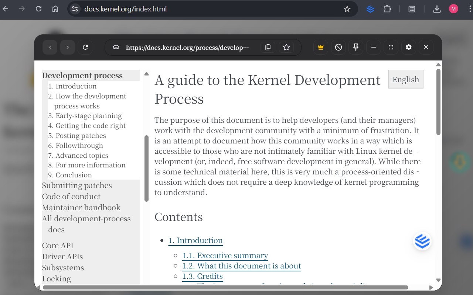
Task: Favorite the page in popup toolbar
Action: pyautogui.click(x=286, y=47)
